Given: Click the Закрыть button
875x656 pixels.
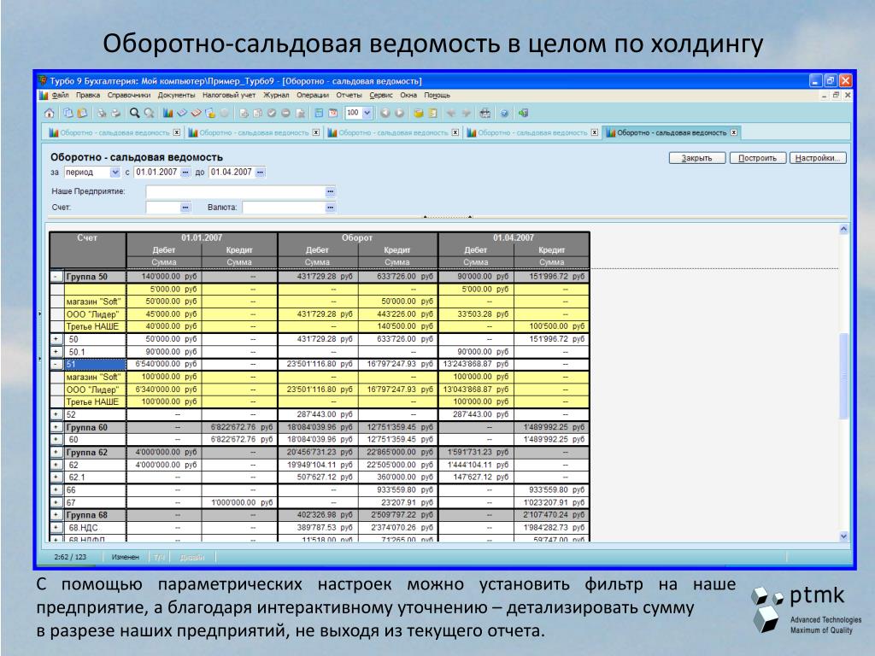Looking at the screenshot, I should pos(697,158).
